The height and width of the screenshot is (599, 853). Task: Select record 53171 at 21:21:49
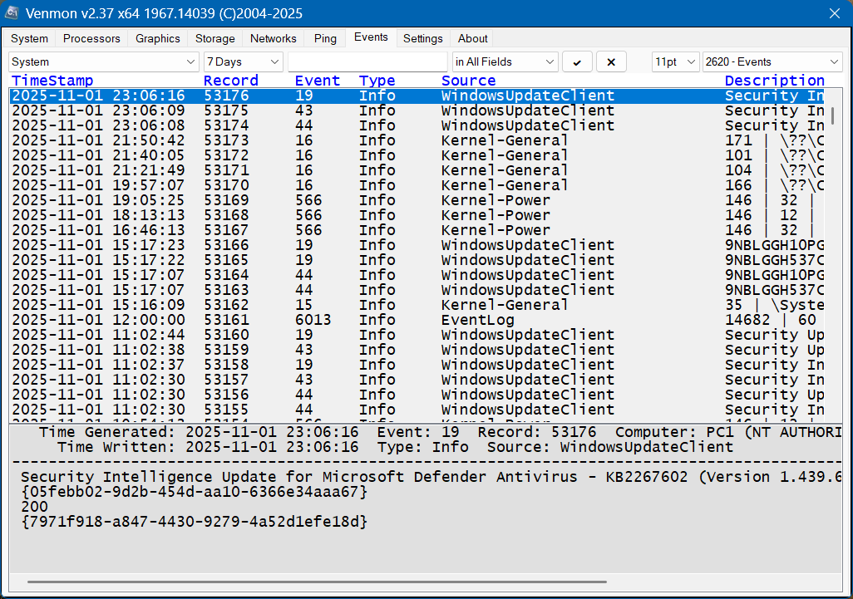click(417, 170)
